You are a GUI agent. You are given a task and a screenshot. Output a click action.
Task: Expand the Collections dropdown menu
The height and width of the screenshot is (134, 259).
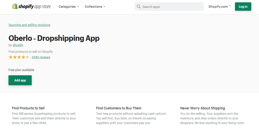pyautogui.click(x=95, y=7)
